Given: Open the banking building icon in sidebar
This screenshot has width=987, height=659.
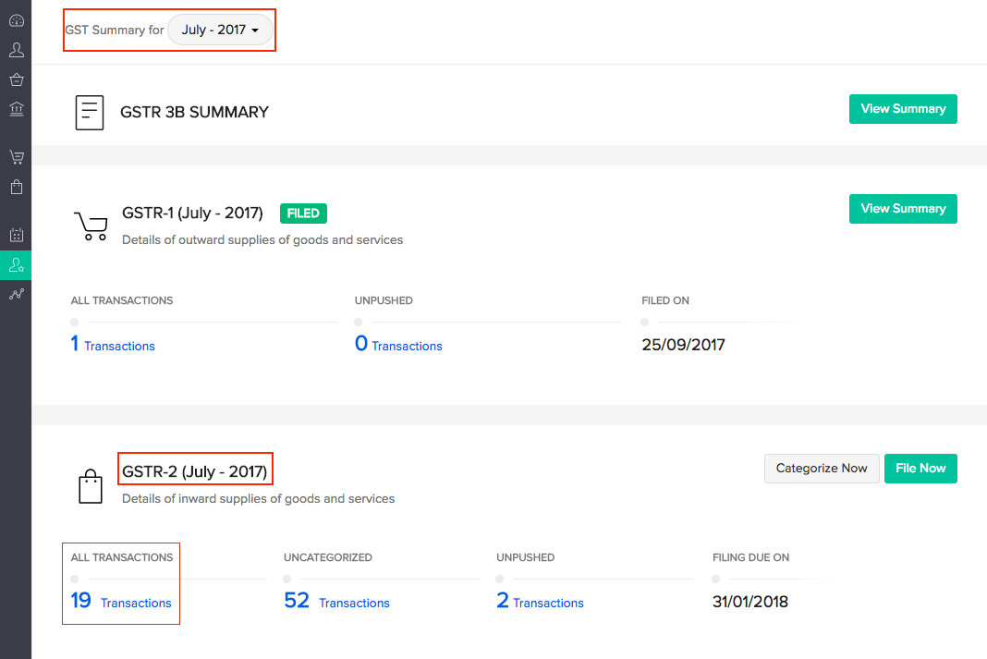Looking at the screenshot, I should (16, 110).
